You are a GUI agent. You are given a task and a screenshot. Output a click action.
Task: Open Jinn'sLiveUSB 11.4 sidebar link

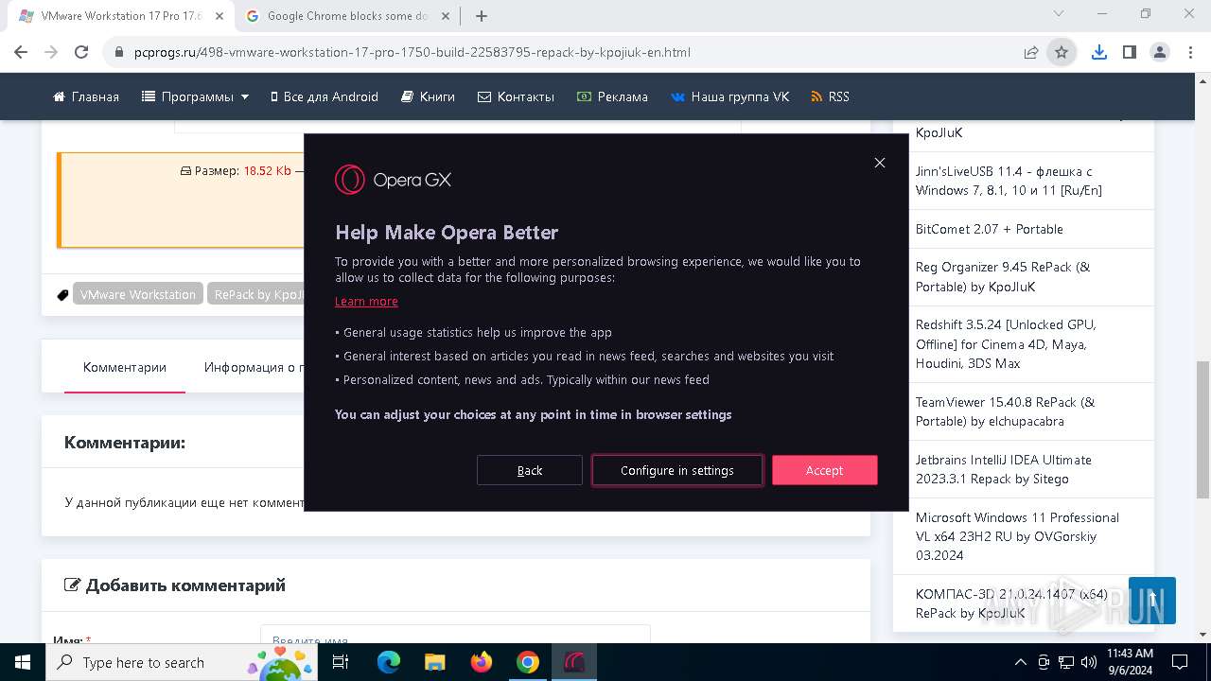(1009, 181)
